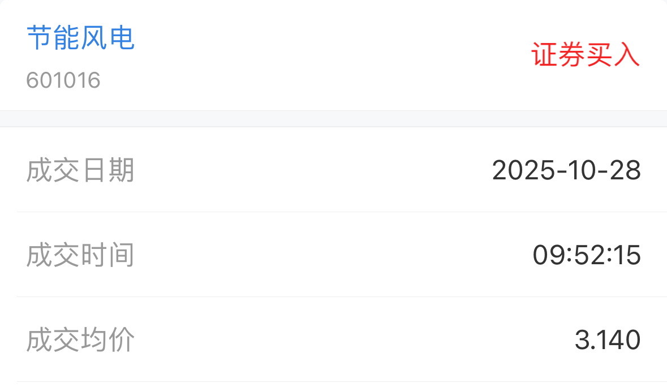Select the 成交时间 row label

click(80, 255)
